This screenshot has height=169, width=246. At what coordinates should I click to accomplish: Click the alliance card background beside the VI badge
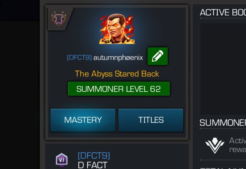(x=149, y=158)
